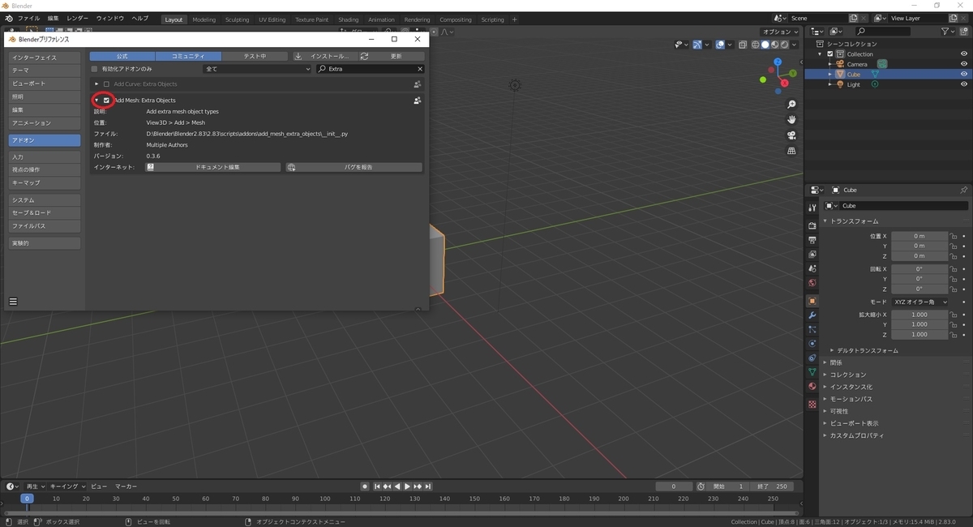This screenshot has width=973, height=527.
Task: Open the rotation mode XYZ dropdown
Action: click(x=920, y=302)
